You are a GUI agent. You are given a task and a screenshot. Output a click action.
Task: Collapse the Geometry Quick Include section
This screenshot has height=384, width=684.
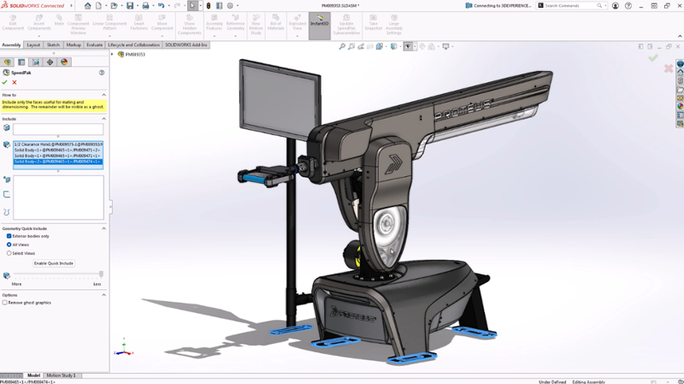104,228
